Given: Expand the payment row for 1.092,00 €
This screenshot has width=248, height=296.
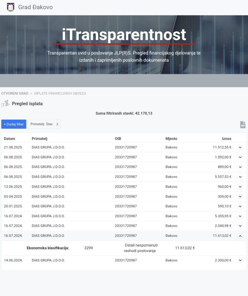Looking at the screenshot, I should pyautogui.click(x=240, y=157).
